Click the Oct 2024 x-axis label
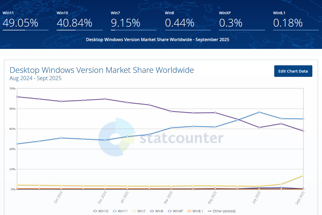This screenshot has width=322, height=215. pos(58,197)
